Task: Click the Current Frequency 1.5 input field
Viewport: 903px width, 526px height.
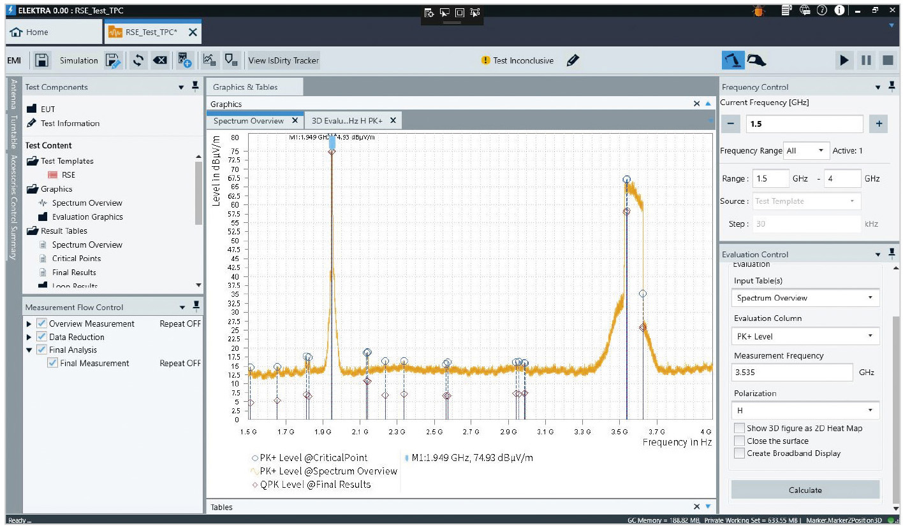Action: click(x=805, y=124)
